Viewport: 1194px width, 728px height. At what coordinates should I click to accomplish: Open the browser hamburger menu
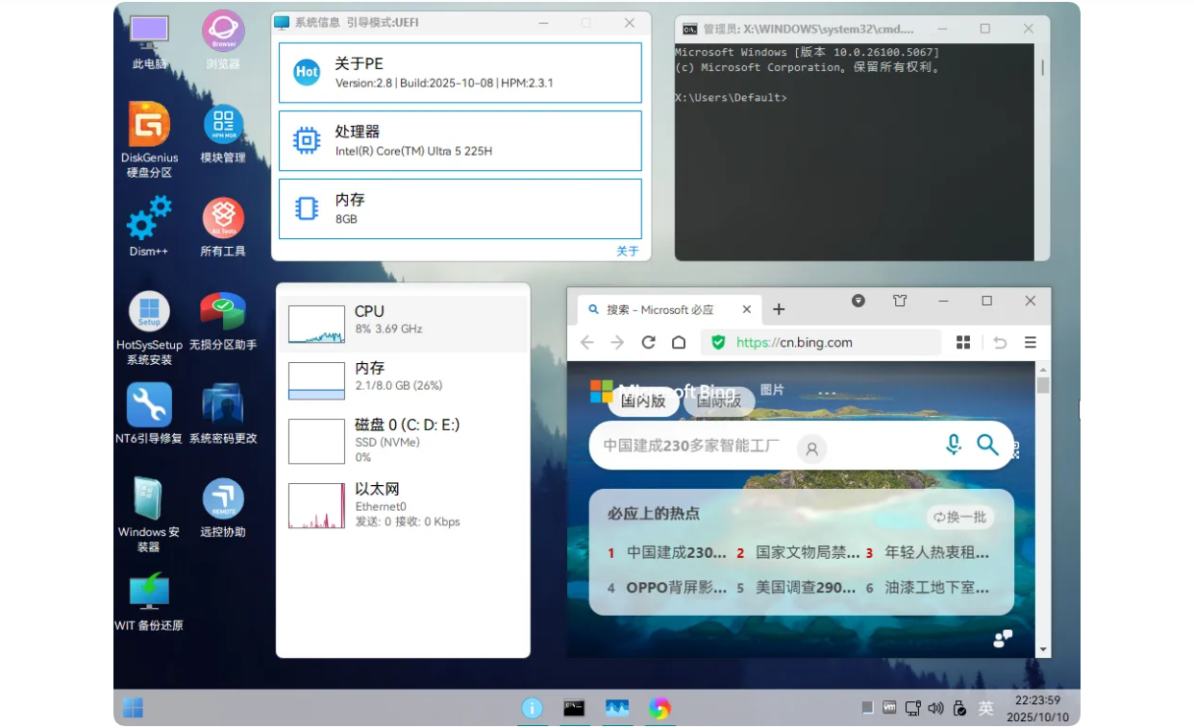point(1031,342)
